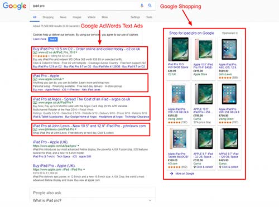Open the O2 UK iPad Pro thumbnail

click(178, 49)
